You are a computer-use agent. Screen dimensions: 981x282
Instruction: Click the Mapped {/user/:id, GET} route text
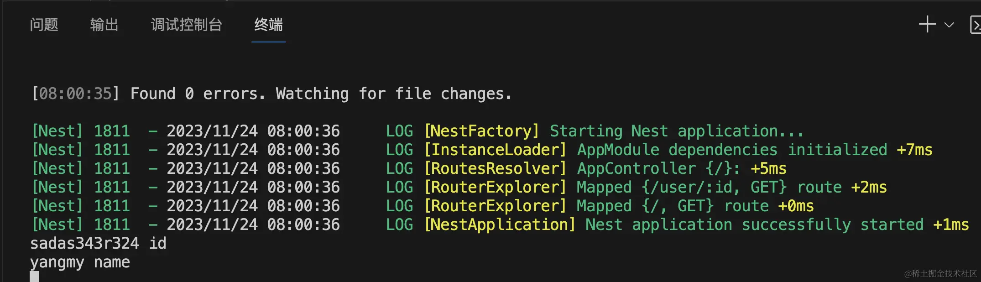coord(709,187)
